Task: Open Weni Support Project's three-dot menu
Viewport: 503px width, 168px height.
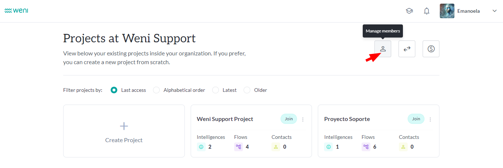Action: 303,119
